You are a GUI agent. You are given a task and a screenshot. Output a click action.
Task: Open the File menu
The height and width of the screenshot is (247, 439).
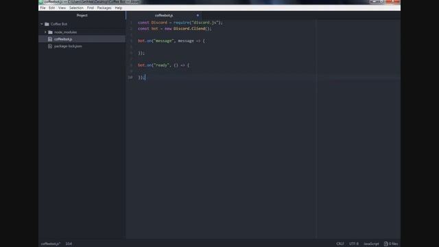pos(43,8)
